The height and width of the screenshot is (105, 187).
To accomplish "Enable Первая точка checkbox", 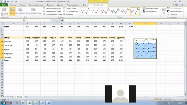I will point(64,8).
